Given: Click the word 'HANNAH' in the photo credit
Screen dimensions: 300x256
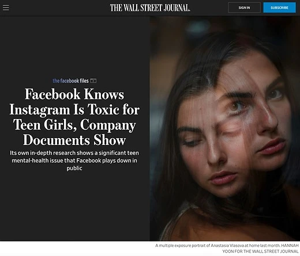Looking at the screenshot, I should (290, 246).
